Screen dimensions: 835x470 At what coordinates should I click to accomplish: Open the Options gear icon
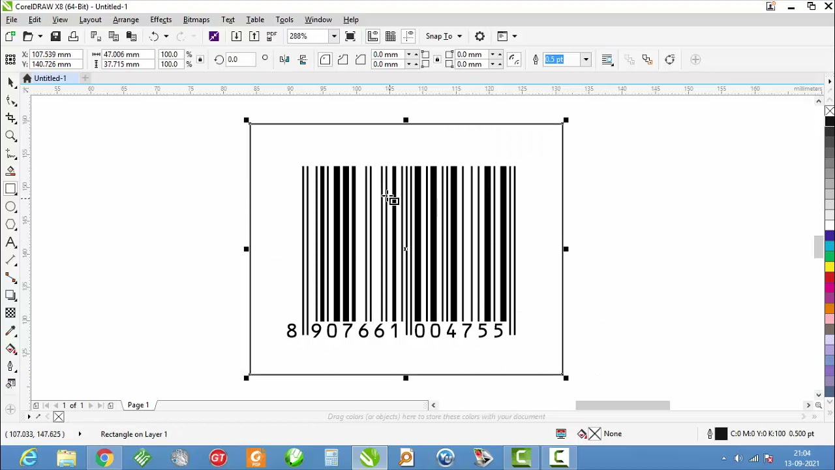[479, 36]
